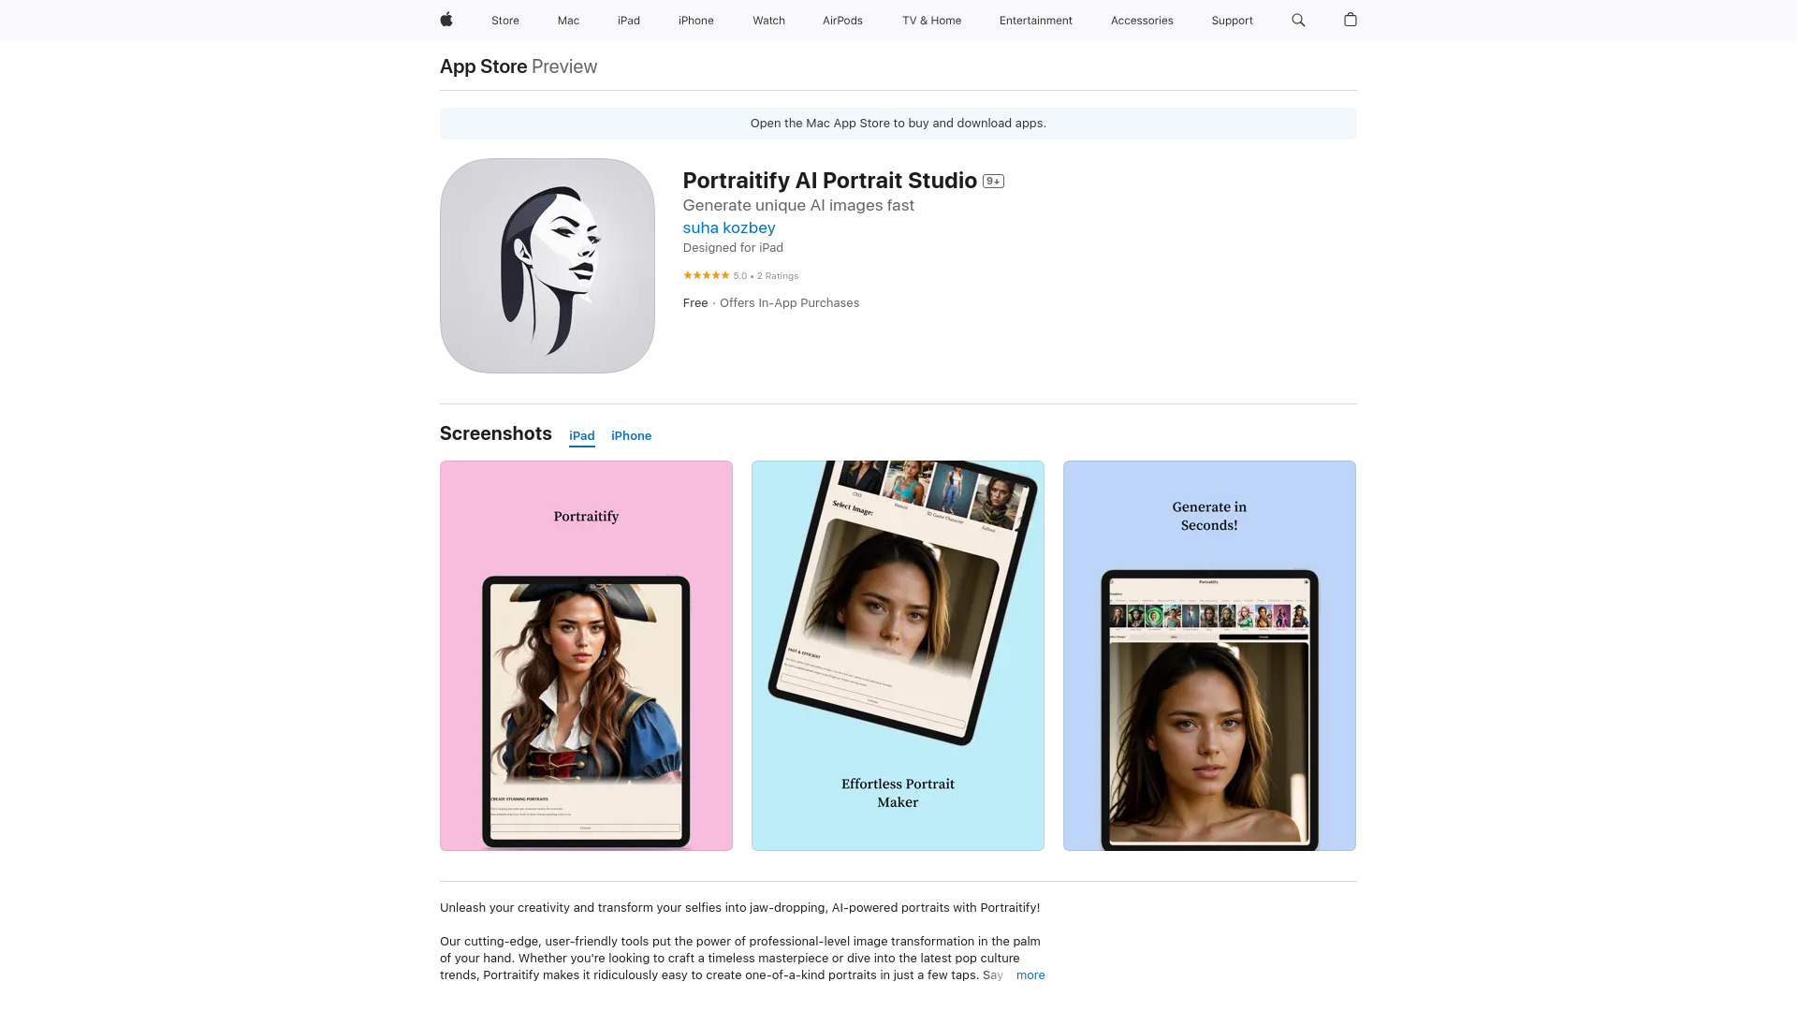Click the suha kozbey developer link
Image resolution: width=1797 pixels, height=1011 pixels.
pyautogui.click(x=728, y=227)
